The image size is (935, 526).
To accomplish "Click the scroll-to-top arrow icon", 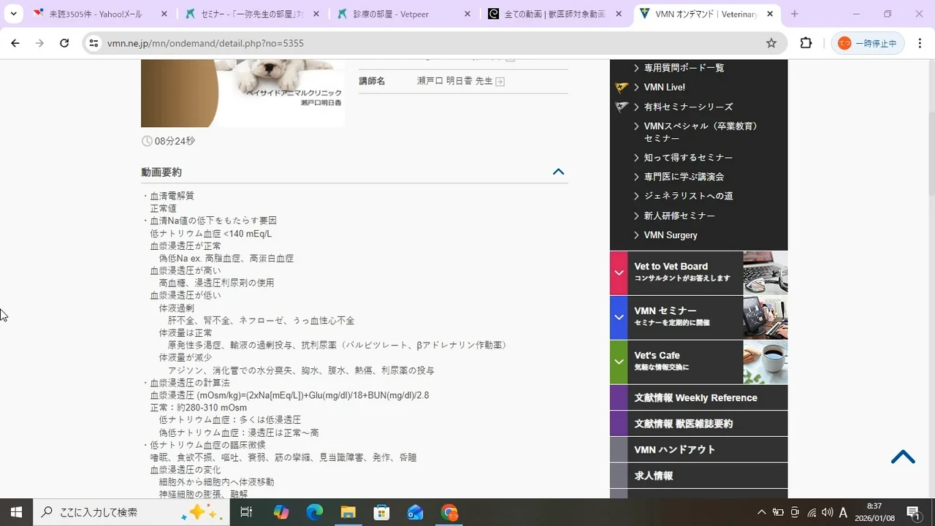I will (903, 457).
